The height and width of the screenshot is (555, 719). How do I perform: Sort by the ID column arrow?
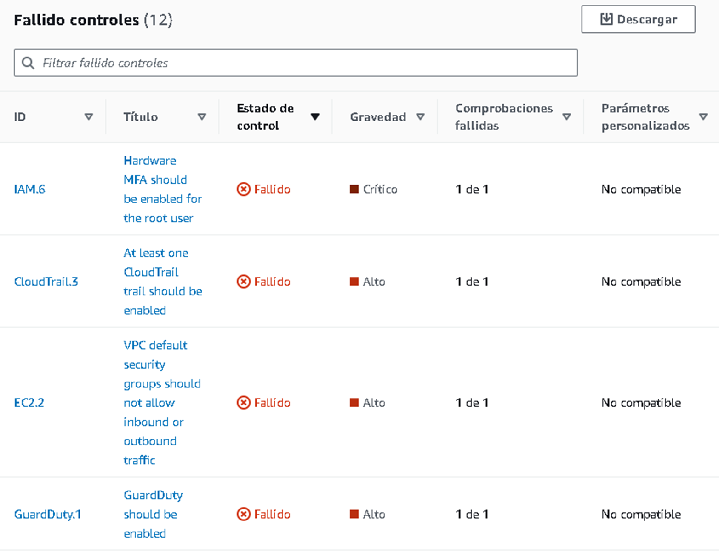tap(89, 117)
